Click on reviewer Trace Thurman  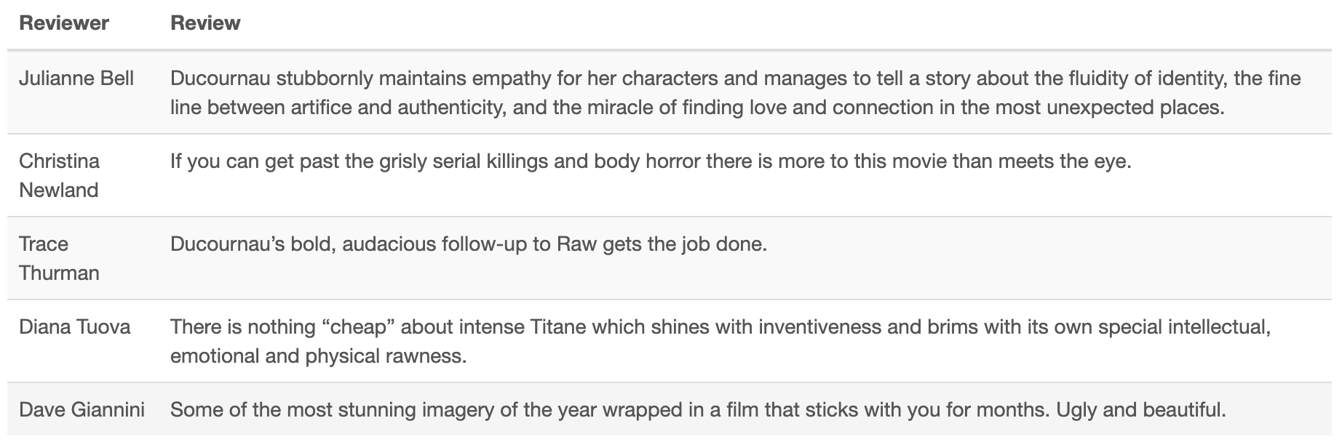click(59, 258)
